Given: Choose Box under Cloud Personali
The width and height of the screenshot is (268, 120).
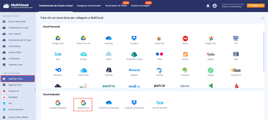Looking at the screenshot, I should point(58,56).
